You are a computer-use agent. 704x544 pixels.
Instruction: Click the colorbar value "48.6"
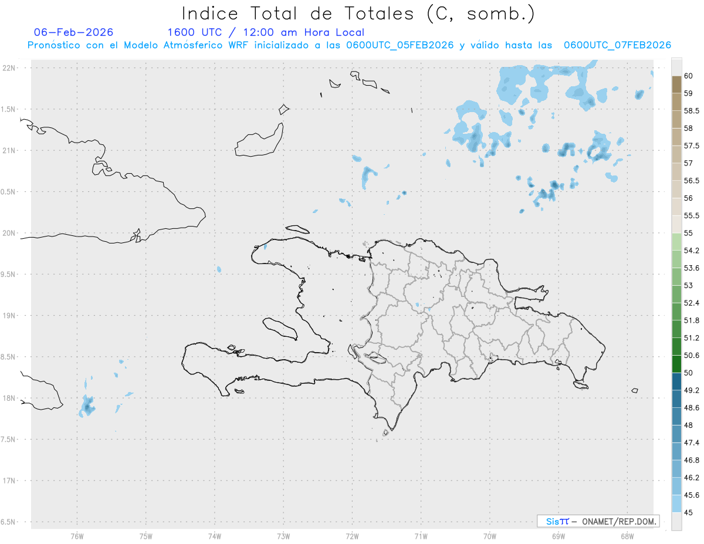coord(692,407)
